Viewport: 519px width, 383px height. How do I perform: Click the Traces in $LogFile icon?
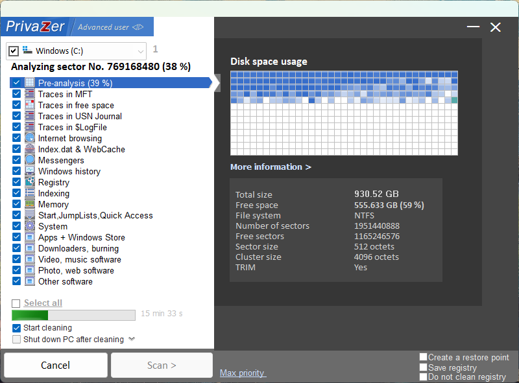(30, 126)
